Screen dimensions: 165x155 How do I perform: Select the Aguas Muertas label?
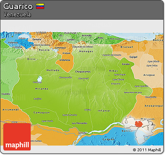click(70, 115)
